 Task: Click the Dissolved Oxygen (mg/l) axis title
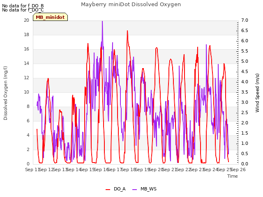(5, 93)
